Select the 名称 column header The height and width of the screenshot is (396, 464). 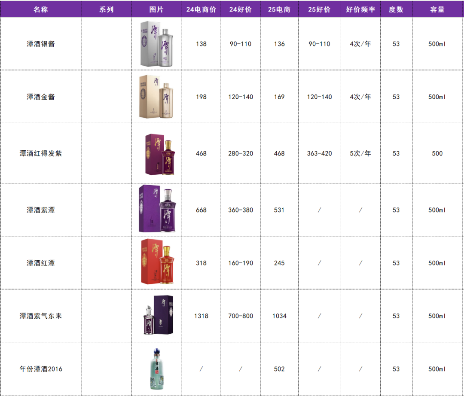tap(41, 9)
